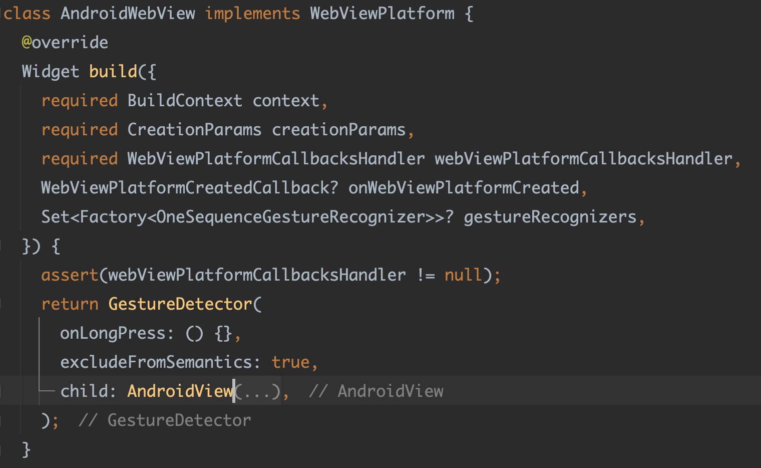This screenshot has height=468, width=761.
Task: Click the WebViewPlatform interface name
Action: 382,14
